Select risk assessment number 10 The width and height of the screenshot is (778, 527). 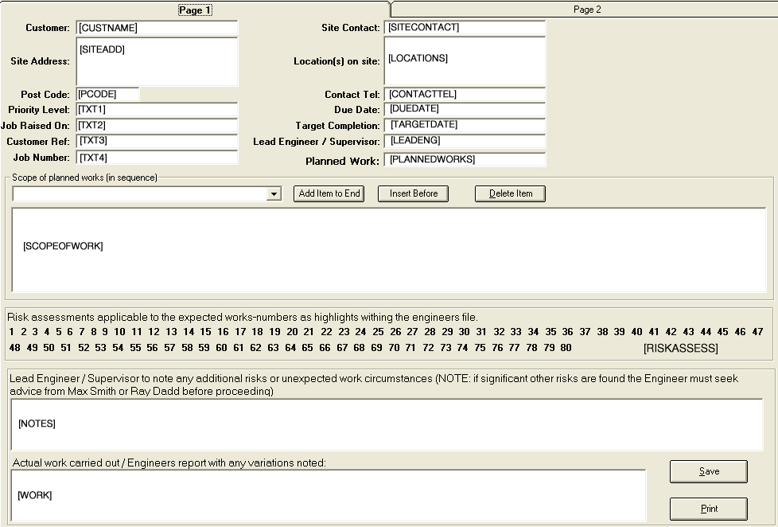point(119,332)
